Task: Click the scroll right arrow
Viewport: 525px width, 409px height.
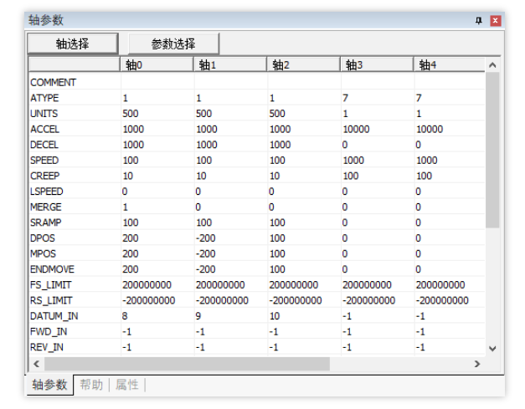Action: click(x=477, y=364)
